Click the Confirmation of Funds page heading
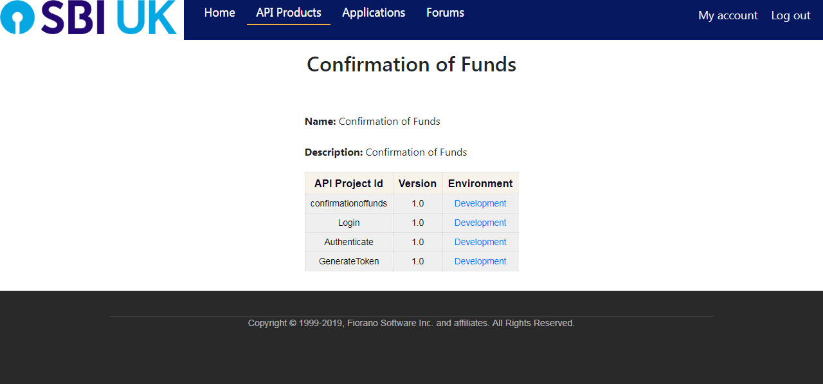The image size is (823, 384). point(411,64)
